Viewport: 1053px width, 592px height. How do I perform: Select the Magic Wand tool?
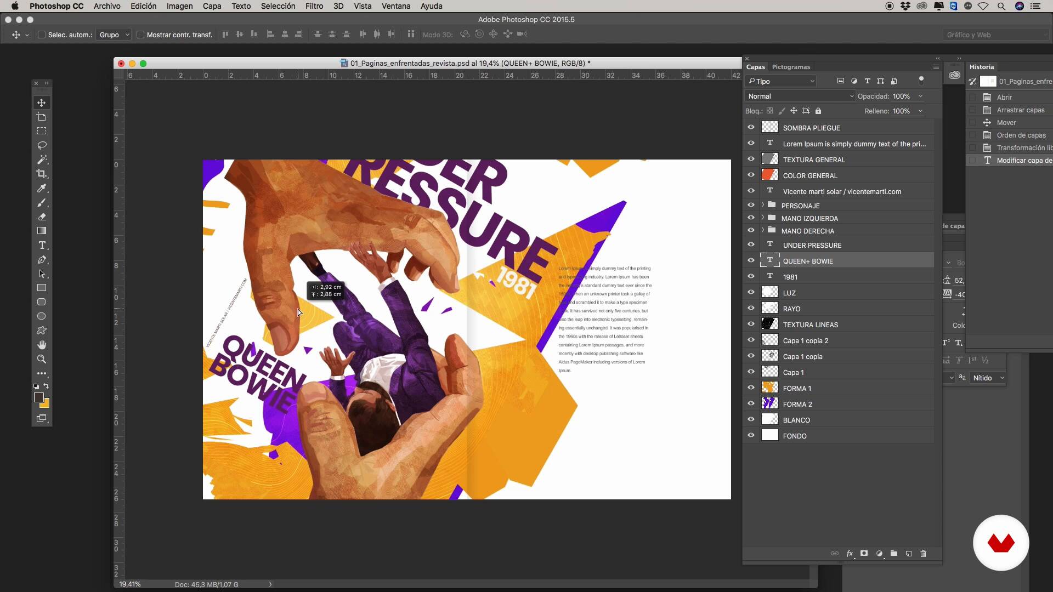click(x=42, y=160)
